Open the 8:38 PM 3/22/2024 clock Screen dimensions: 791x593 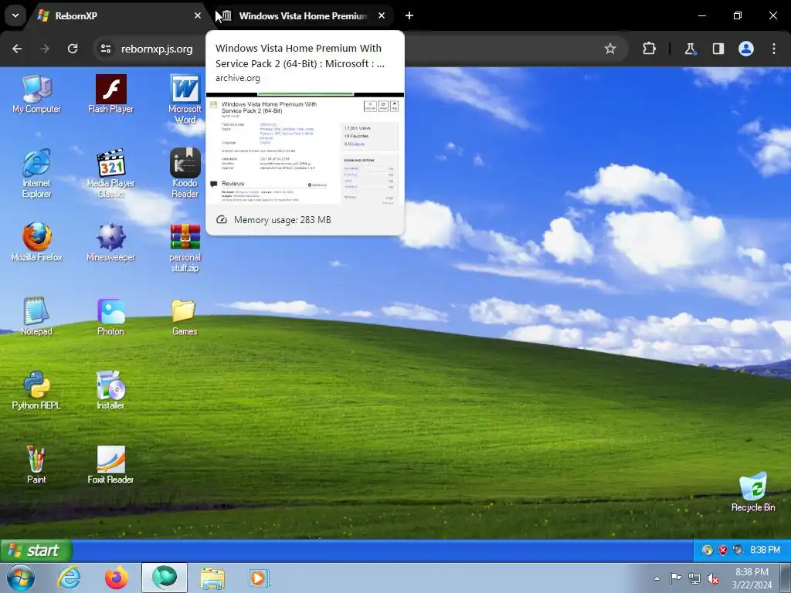[752, 578]
